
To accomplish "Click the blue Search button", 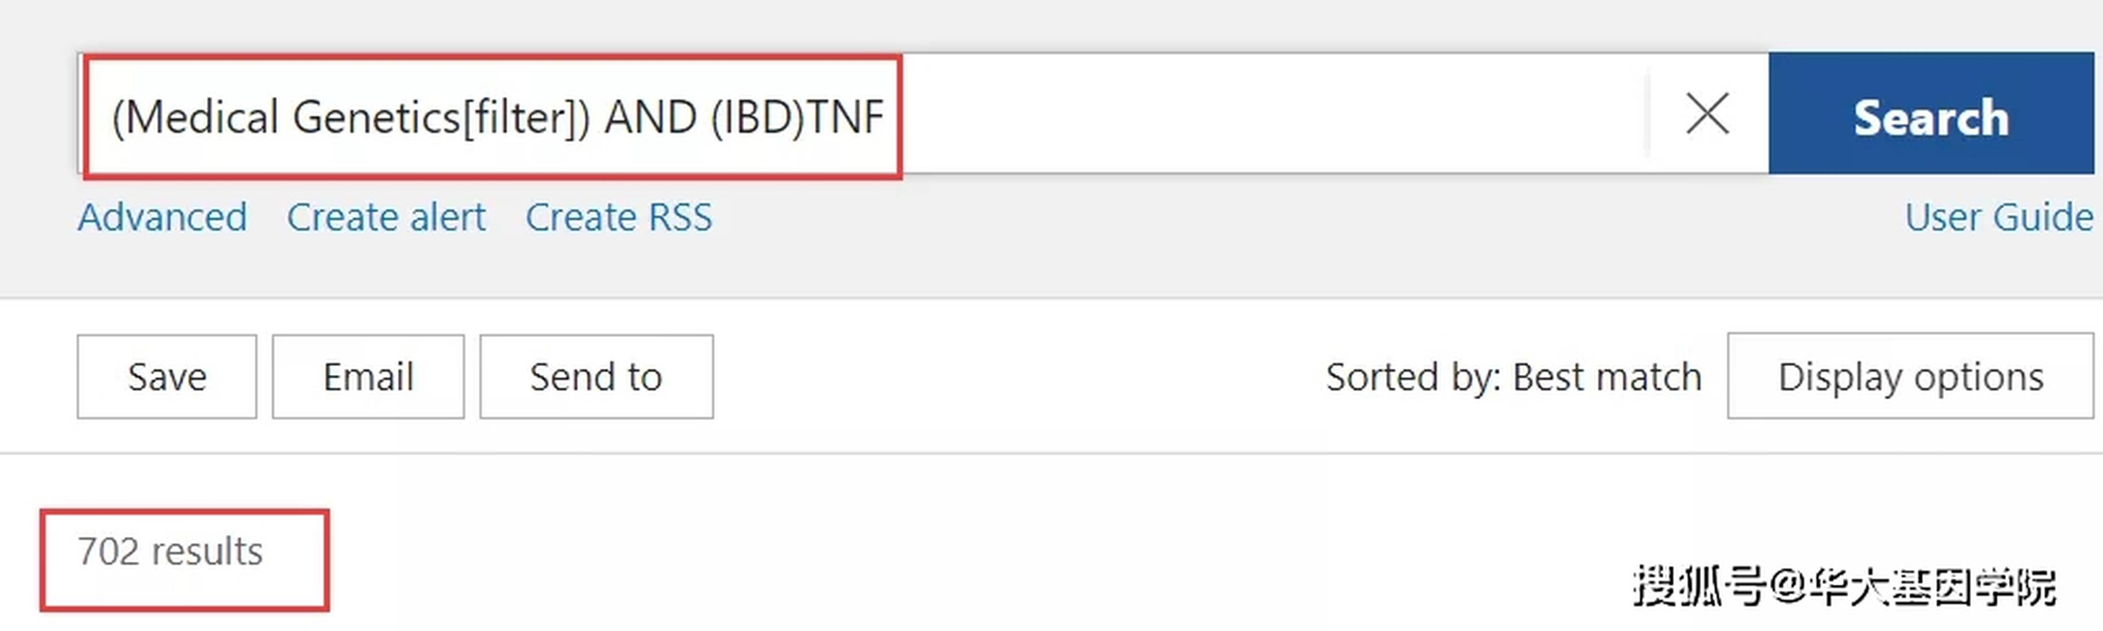I will pos(1931,114).
